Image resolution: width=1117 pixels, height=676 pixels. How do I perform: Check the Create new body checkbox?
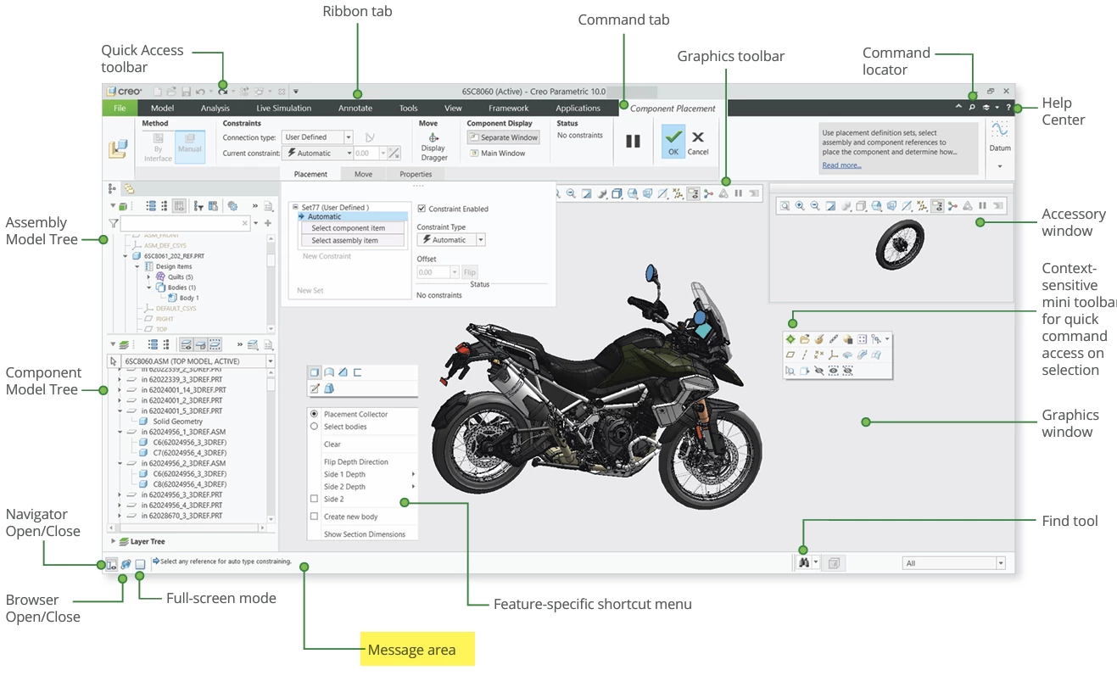coord(314,517)
